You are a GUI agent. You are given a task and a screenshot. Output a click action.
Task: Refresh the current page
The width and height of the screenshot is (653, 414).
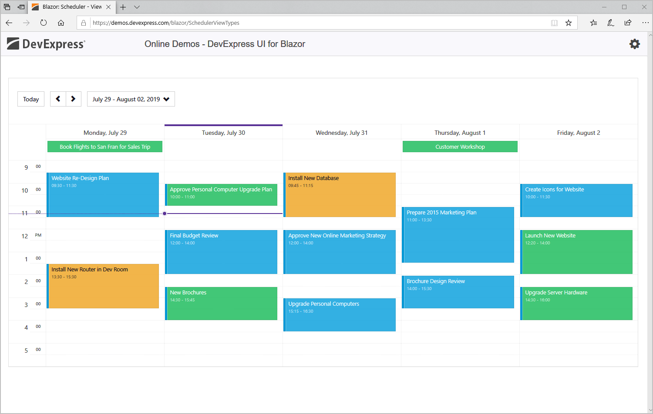tap(43, 23)
